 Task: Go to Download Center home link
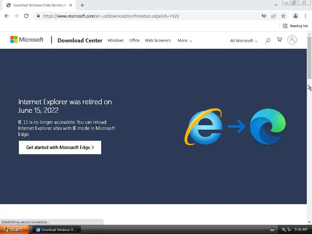coord(80,41)
